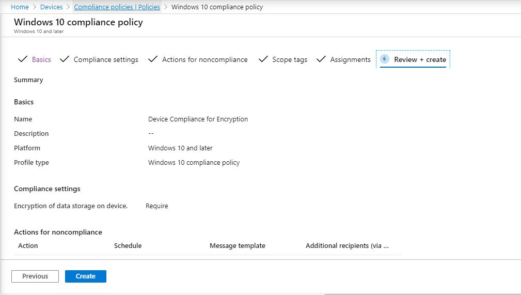Click the Message template column header
This screenshot has height=295, width=521.
point(237,245)
